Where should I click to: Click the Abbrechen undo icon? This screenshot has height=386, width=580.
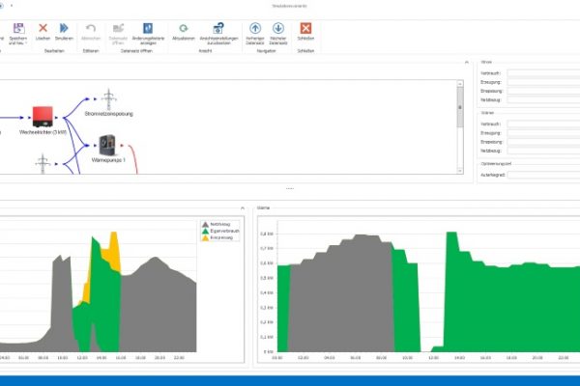click(91, 28)
